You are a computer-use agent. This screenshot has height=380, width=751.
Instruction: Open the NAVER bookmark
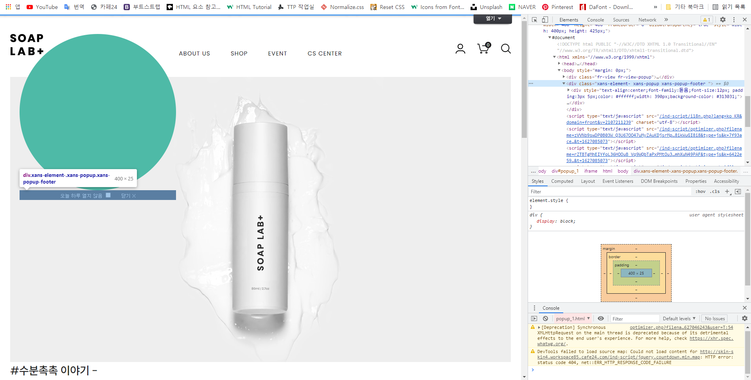tap(522, 7)
